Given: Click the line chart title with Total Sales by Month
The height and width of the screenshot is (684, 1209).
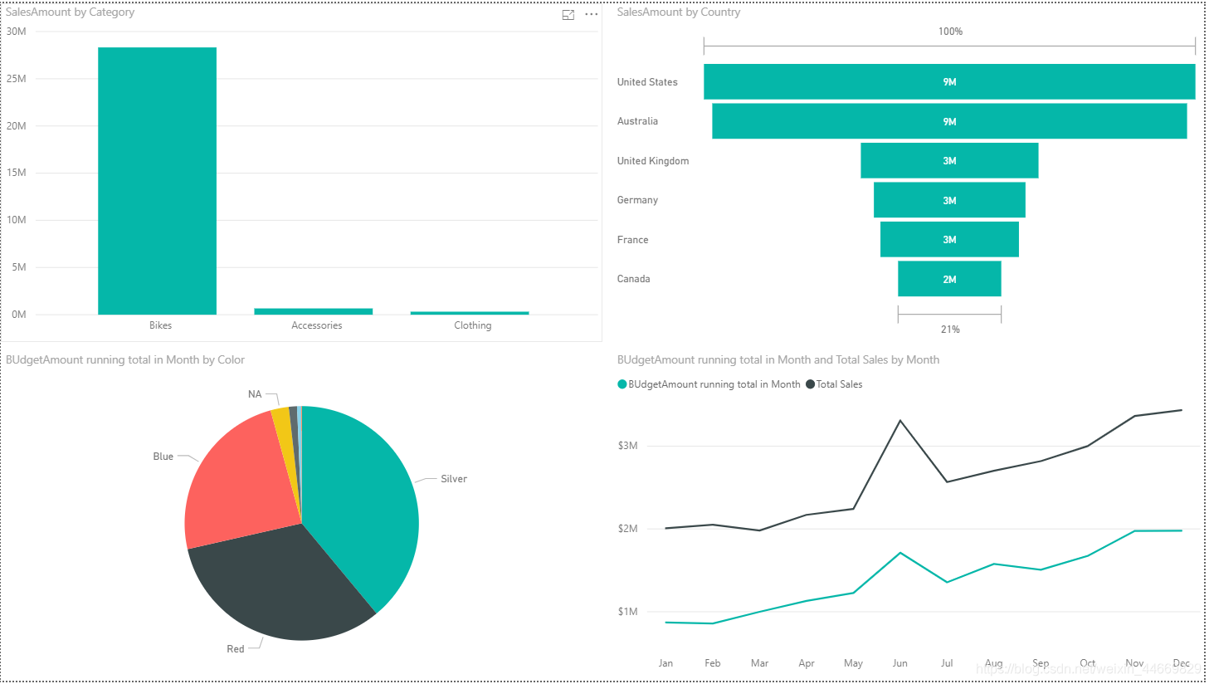Looking at the screenshot, I should (x=778, y=359).
